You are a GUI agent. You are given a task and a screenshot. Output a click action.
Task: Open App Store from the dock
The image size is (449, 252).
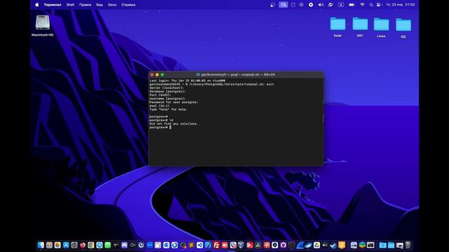(x=66, y=245)
